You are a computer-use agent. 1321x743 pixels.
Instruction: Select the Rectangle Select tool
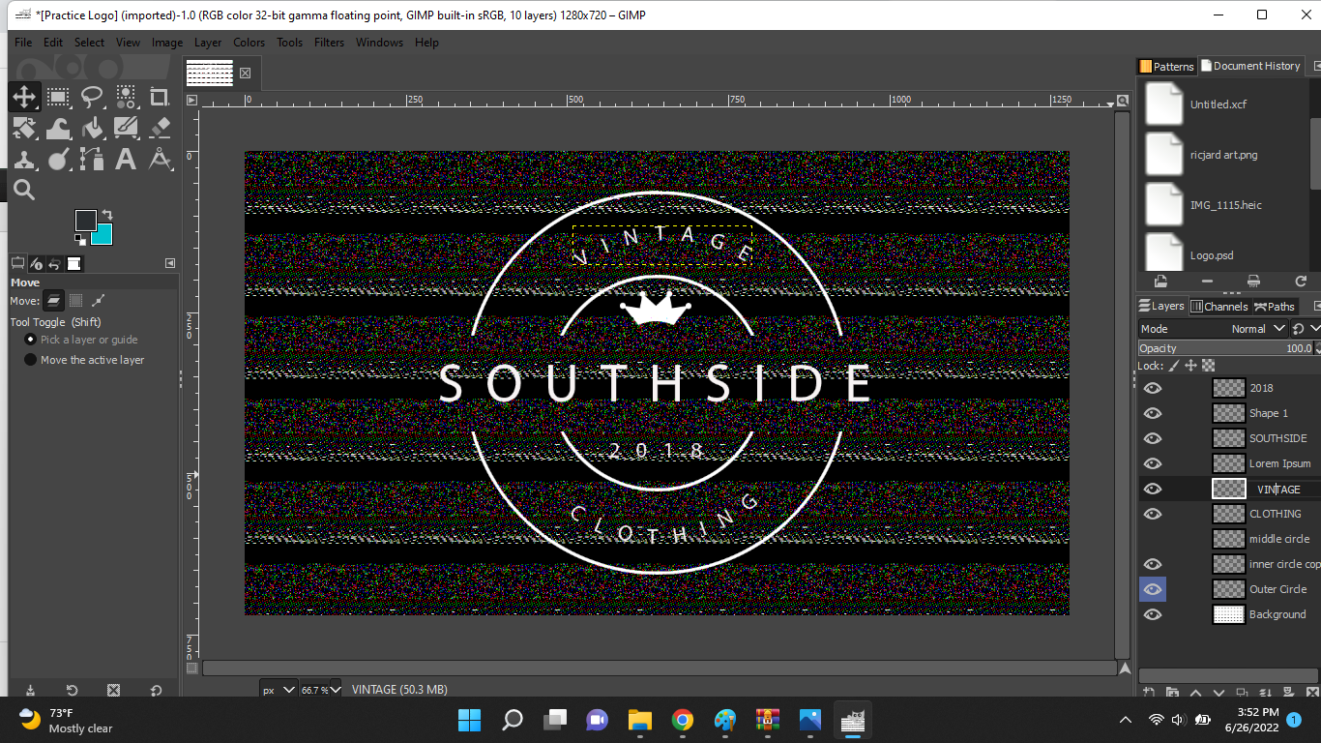(x=58, y=97)
